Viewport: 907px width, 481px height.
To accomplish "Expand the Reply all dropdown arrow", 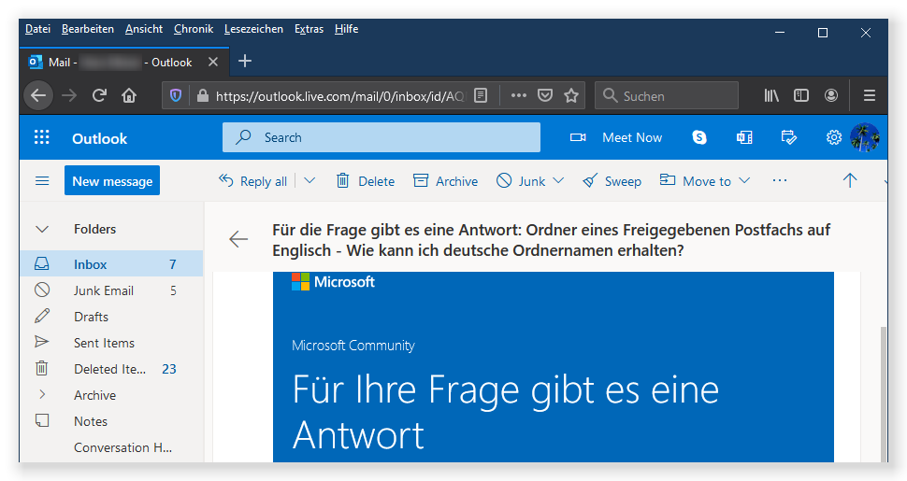I will [310, 180].
